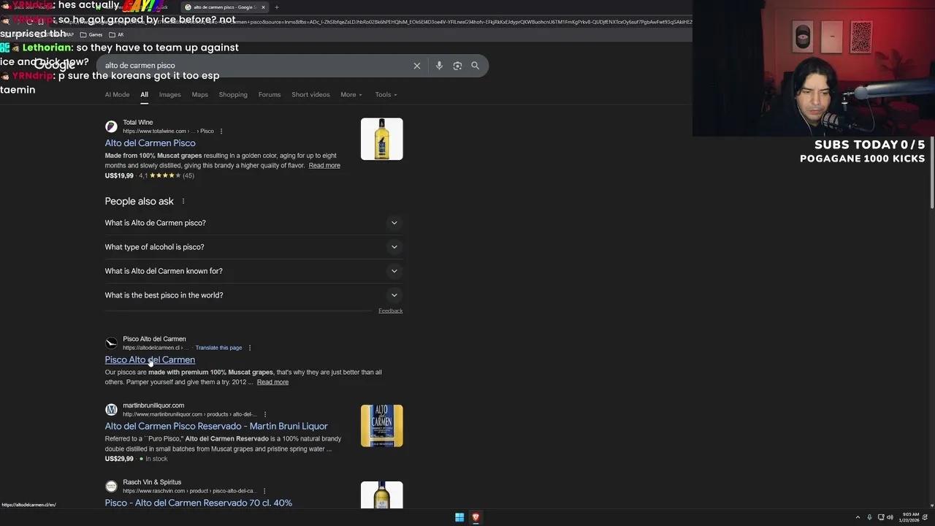The height and width of the screenshot is (526, 935).
Task: Expand "What is Alto del Carmen known for?"
Action: (x=253, y=271)
